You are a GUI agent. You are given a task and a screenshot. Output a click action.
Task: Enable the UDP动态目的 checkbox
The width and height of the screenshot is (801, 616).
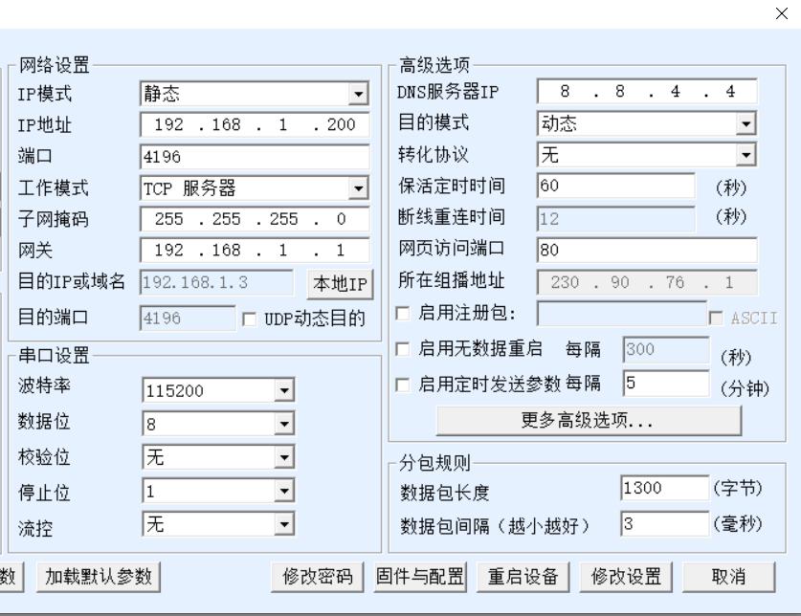[250, 319]
